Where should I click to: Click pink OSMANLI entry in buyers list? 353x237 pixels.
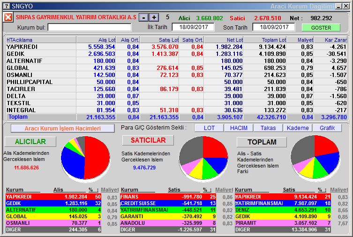(53, 223)
